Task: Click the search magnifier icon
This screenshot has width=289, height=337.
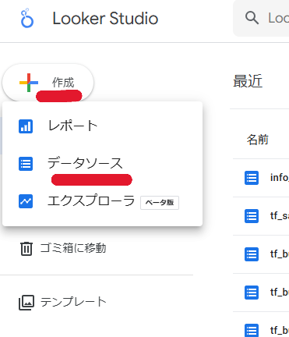Action: pyautogui.click(x=252, y=18)
